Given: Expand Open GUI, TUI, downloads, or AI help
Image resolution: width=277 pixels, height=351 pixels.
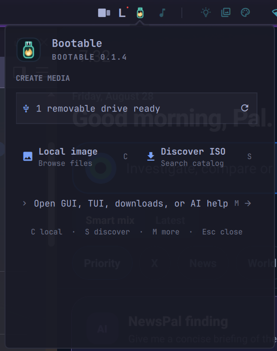Looking at the screenshot, I should [x=137, y=203].
